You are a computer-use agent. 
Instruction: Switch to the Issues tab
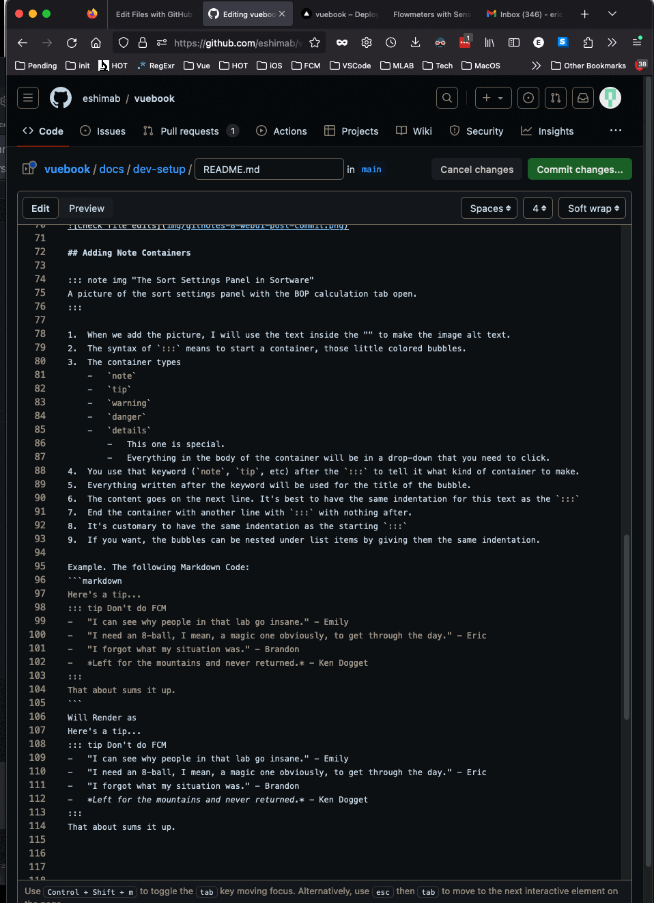(x=103, y=131)
